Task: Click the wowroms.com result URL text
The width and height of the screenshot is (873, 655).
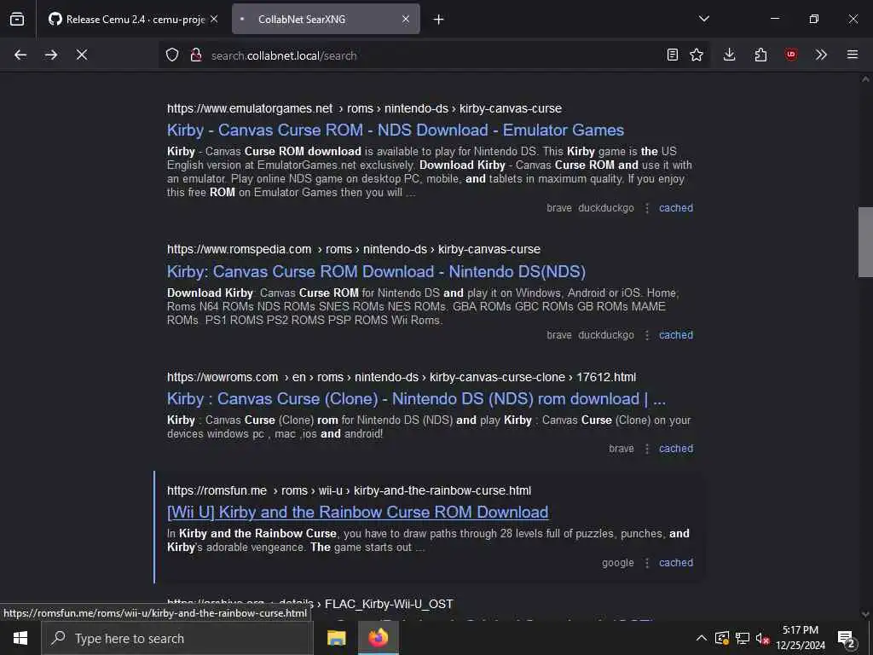Action: tap(402, 377)
